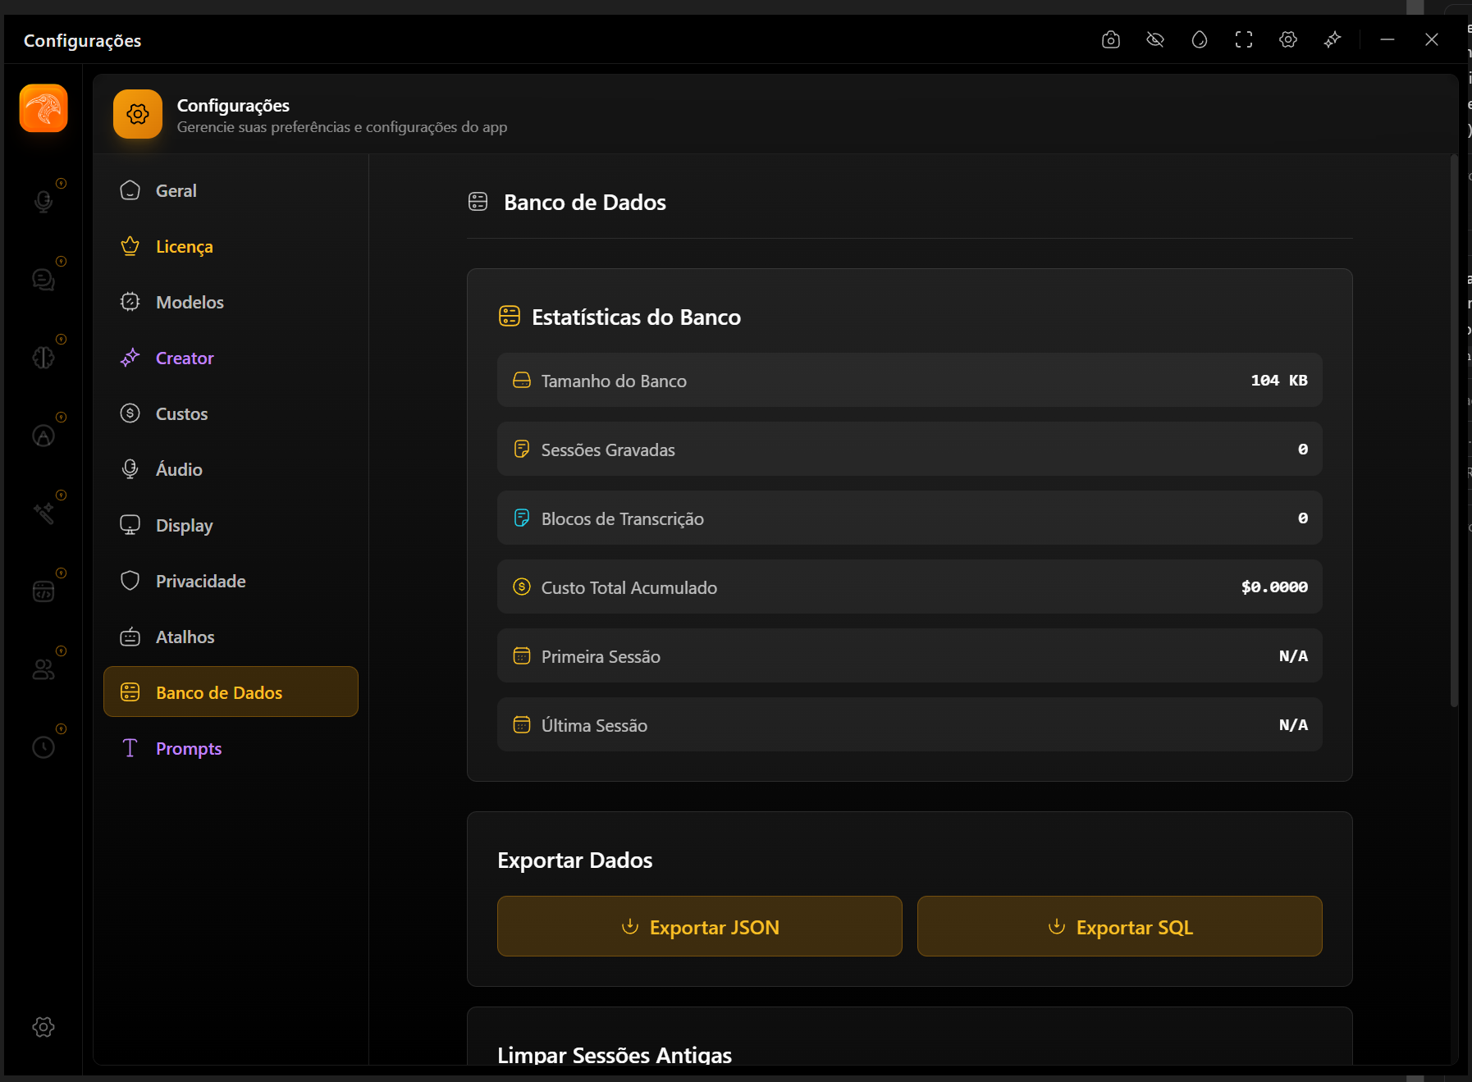This screenshot has width=1472, height=1082.
Task: Click the calendar icon in Última Sessão row
Action: click(x=522, y=724)
